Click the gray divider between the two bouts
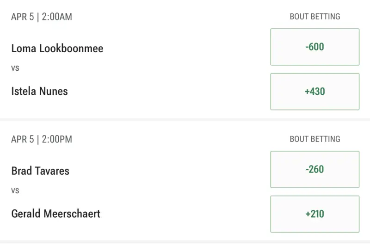This screenshot has height=245, width=370. pos(185,120)
